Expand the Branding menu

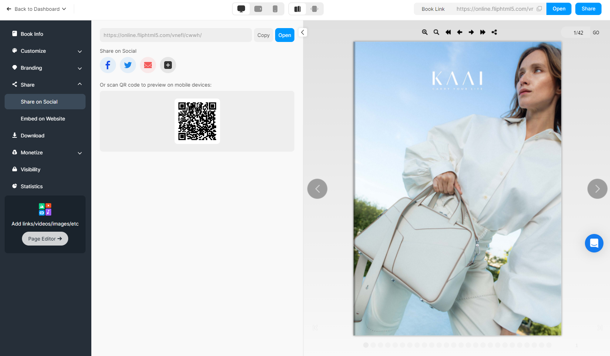[45, 68]
